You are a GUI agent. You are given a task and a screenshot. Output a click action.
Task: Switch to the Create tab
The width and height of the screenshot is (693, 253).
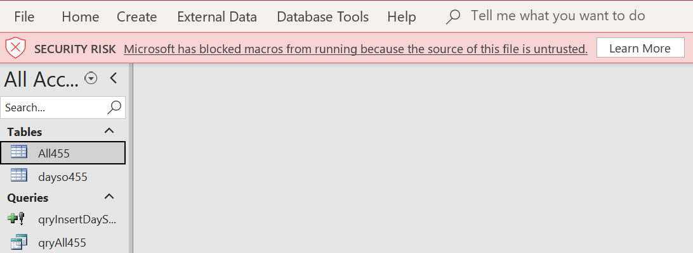(136, 16)
